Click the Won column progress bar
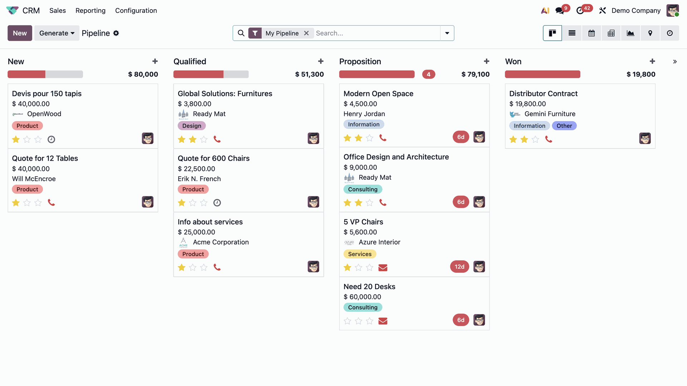 pos(542,74)
